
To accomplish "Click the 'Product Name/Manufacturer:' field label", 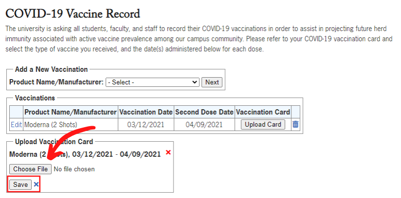I will pyautogui.click(x=57, y=82).
